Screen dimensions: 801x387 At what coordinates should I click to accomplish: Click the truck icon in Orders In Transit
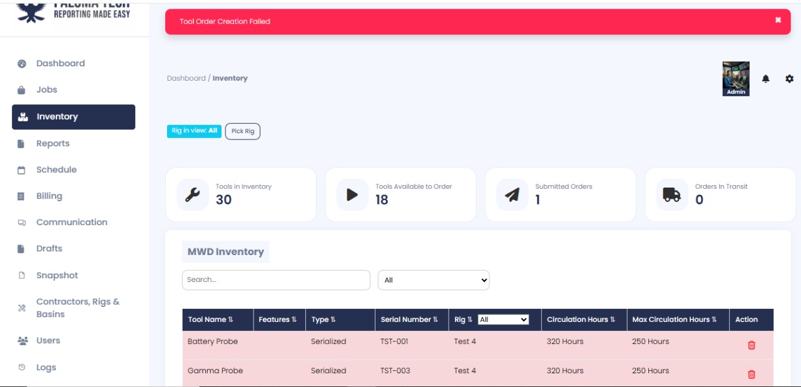(x=671, y=194)
